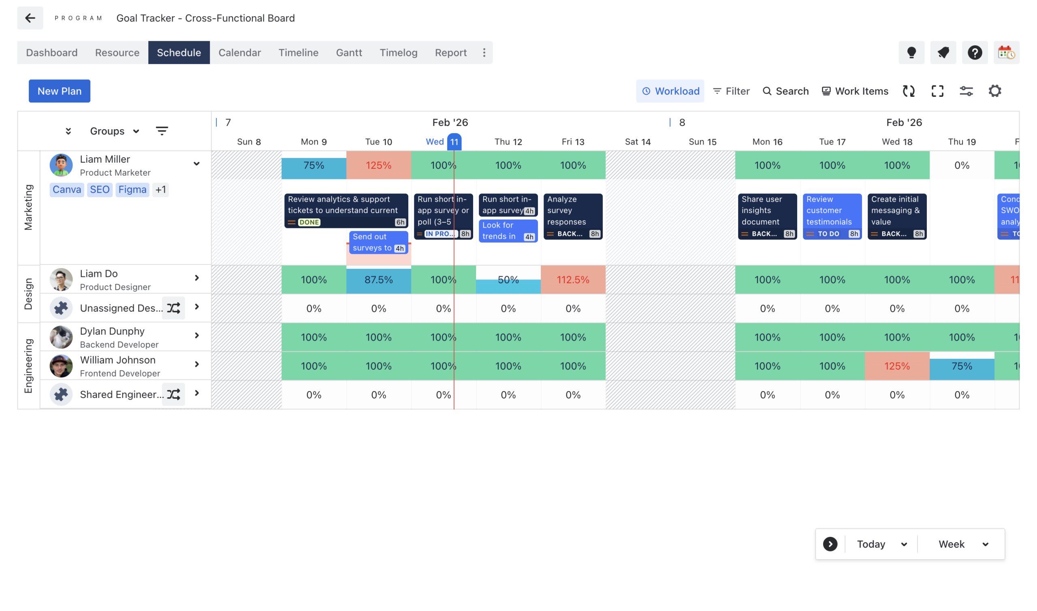The height and width of the screenshot is (611, 1037).
Task: Toggle the Work Items panel
Action: [855, 91]
